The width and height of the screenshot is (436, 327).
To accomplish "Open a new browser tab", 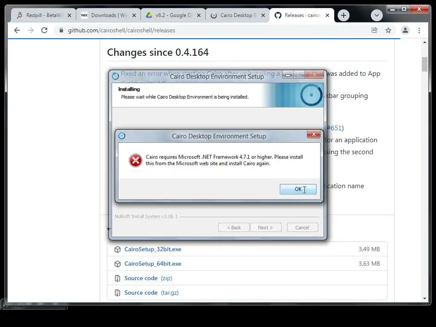I will pos(344,15).
